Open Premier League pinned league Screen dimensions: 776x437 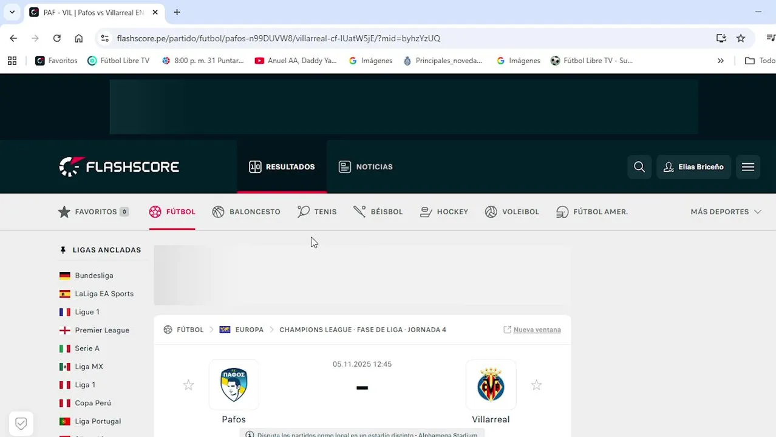(102, 330)
